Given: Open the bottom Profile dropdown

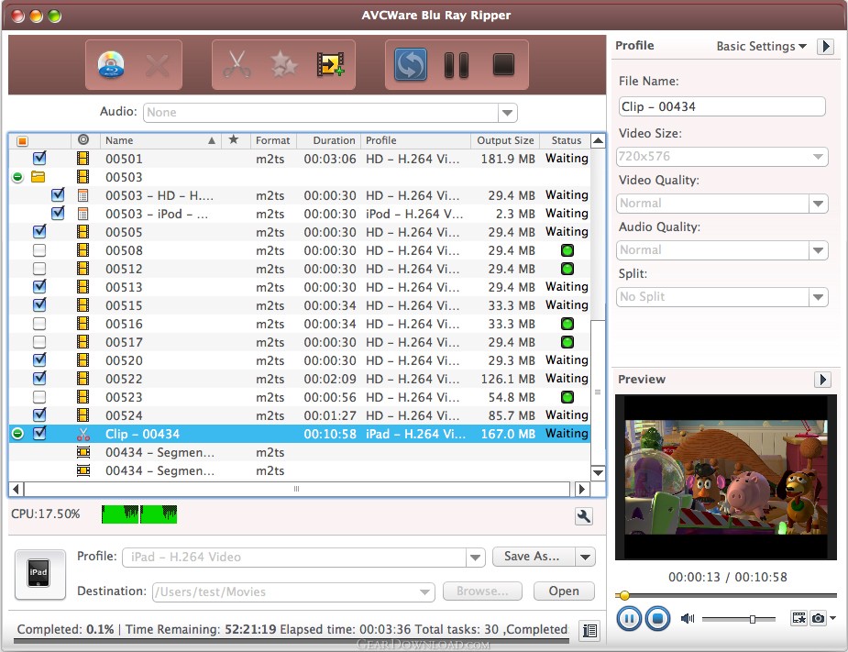Looking at the screenshot, I should click(x=476, y=558).
